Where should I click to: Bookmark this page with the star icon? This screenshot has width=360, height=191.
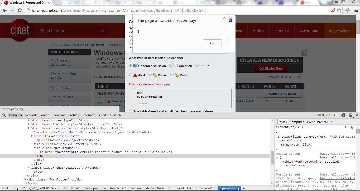click(339, 10)
